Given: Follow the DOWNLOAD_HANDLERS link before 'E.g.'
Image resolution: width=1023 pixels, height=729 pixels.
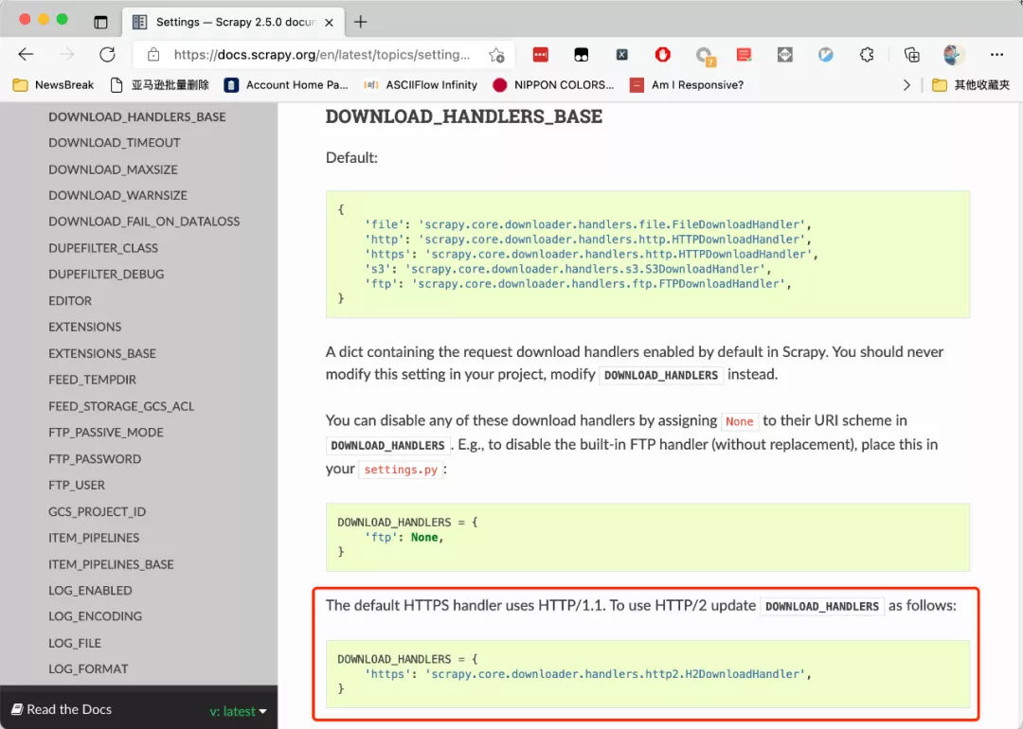Looking at the screenshot, I should click(387, 446).
